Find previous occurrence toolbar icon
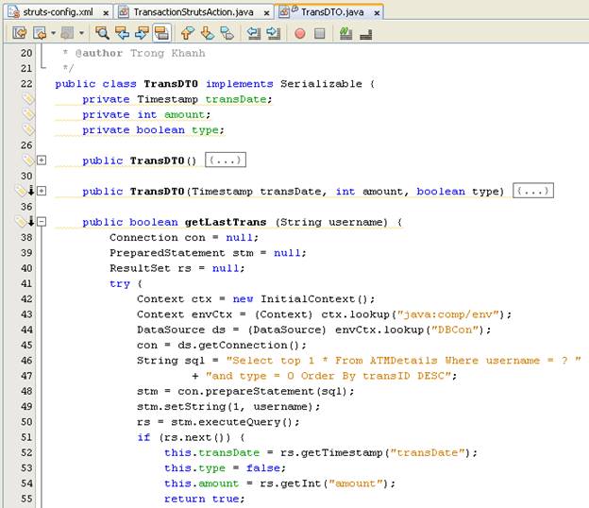The width and height of the screenshot is (589, 508). 122,33
